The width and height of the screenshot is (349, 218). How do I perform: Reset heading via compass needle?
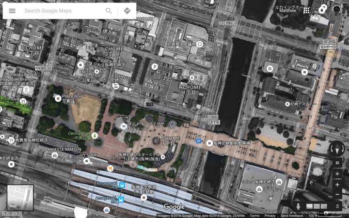pos(337,149)
